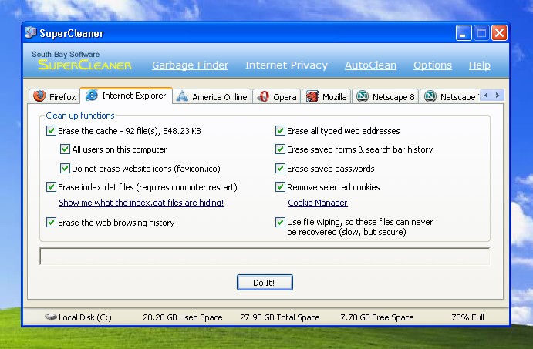Click the 73% Full status text

pyautogui.click(x=467, y=317)
